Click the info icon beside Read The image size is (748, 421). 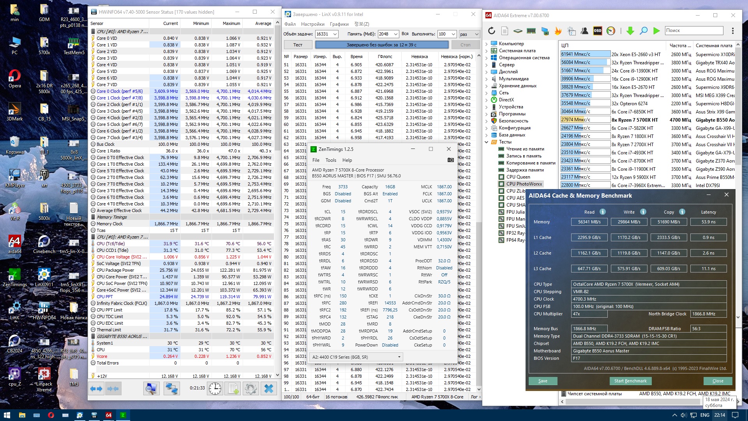[603, 212]
